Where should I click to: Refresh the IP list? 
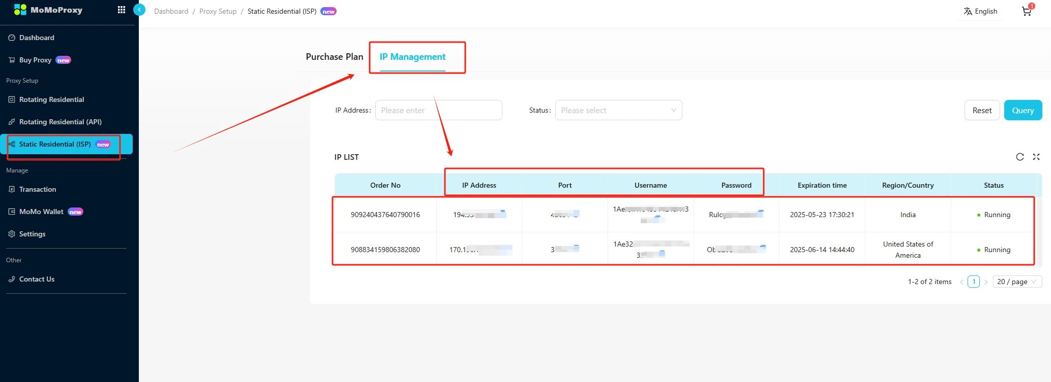[1019, 157]
